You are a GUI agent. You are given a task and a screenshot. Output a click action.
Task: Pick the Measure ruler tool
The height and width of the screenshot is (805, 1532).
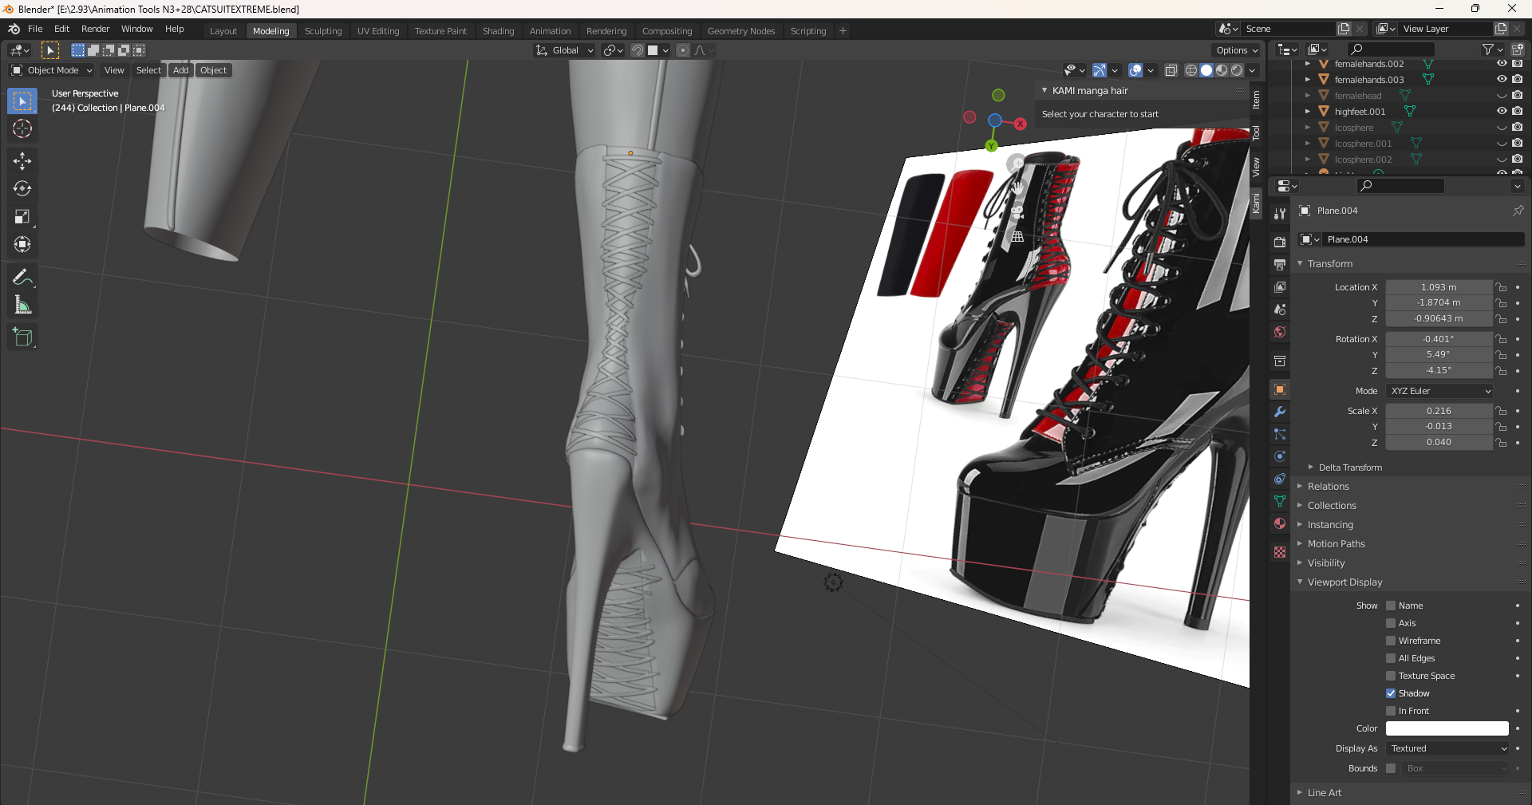(x=22, y=306)
